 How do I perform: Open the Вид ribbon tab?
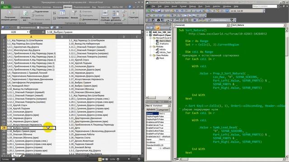pyautogui.click(x=94, y=7)
